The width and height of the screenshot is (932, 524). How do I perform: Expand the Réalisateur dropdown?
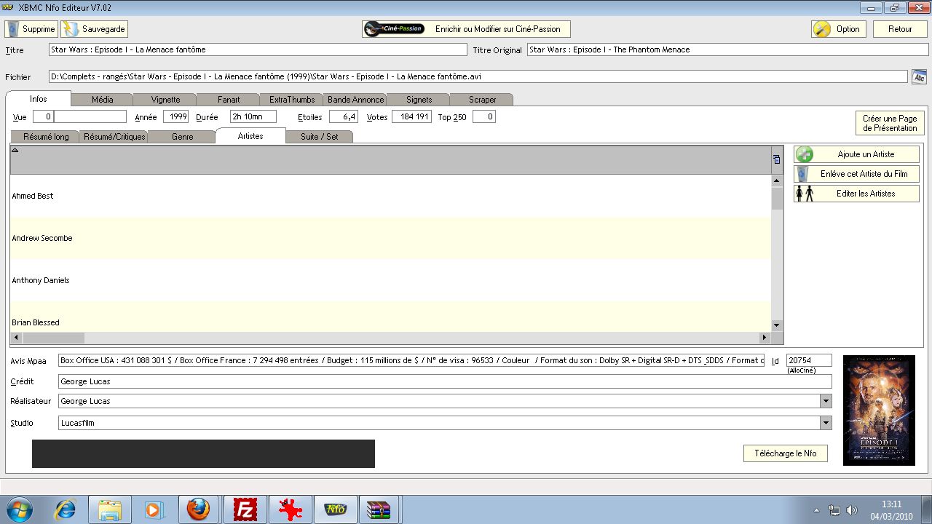pos(826,401)
